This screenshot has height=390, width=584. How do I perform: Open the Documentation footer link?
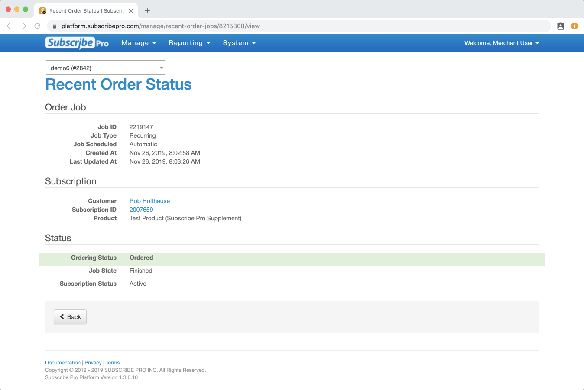coord(63,363)
